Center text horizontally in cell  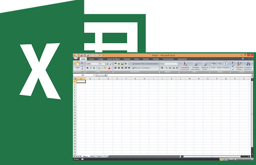[x=119, y=68]
